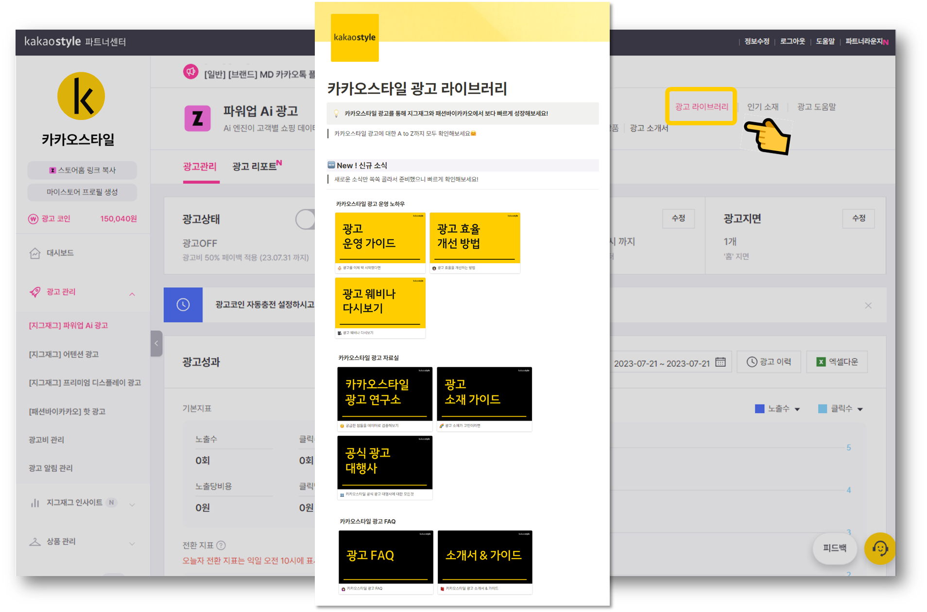Toggle the 광고상태 on/off switch
The width and height of the screenshot is (927, 612).
pyautogui.click(x=306, y=219)
